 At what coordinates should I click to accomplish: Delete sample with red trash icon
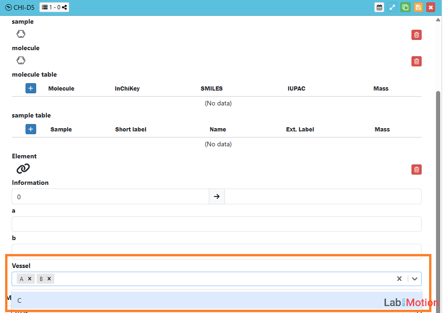click(416, 35)
